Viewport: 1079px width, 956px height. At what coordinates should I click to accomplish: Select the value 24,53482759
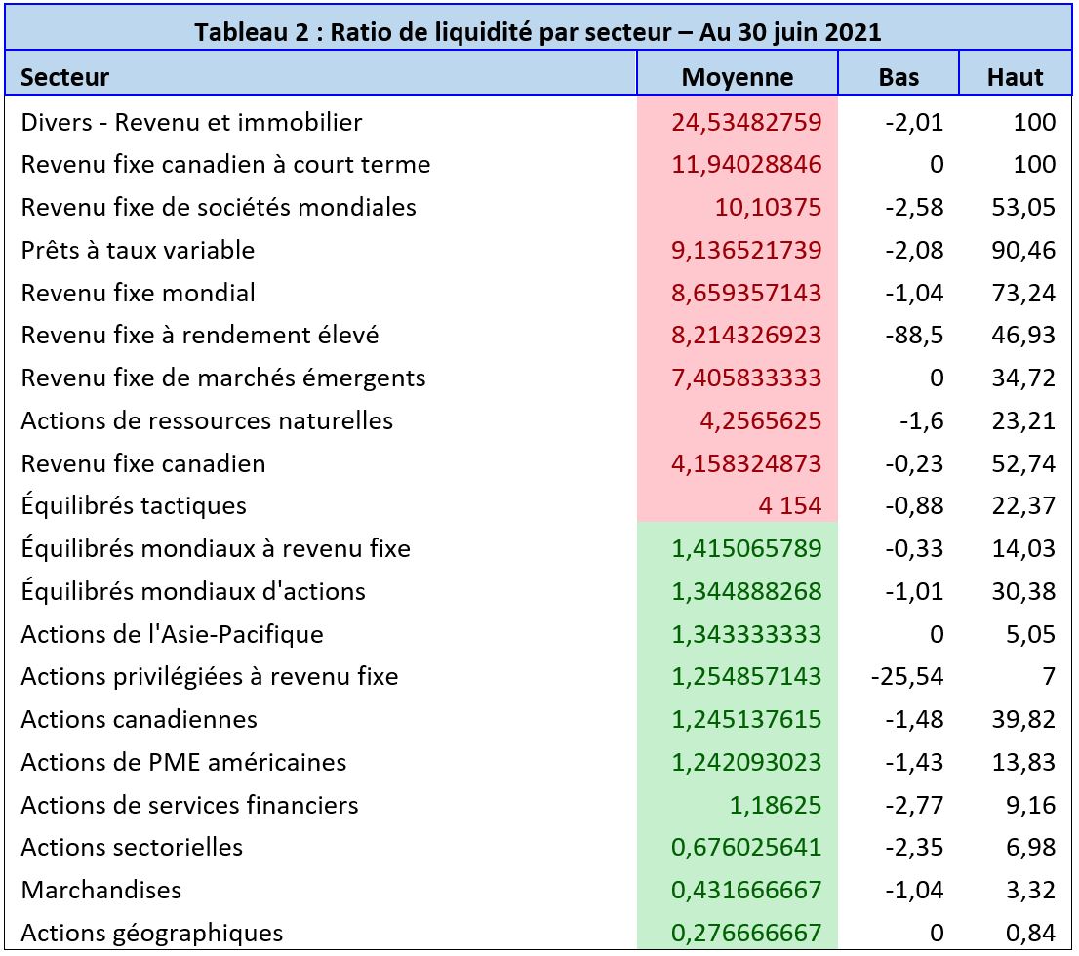[746, 122]
